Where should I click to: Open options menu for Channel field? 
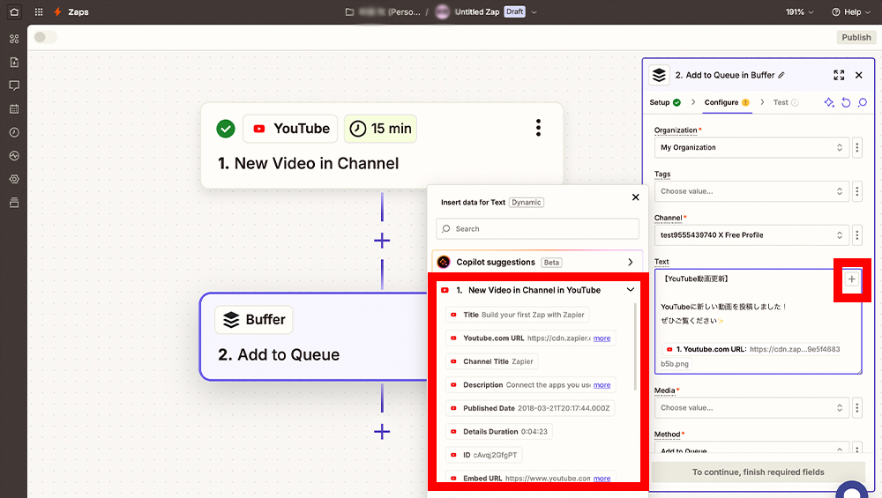[857, 235]
